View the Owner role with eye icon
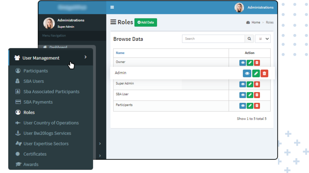 [x=243, y=63]
